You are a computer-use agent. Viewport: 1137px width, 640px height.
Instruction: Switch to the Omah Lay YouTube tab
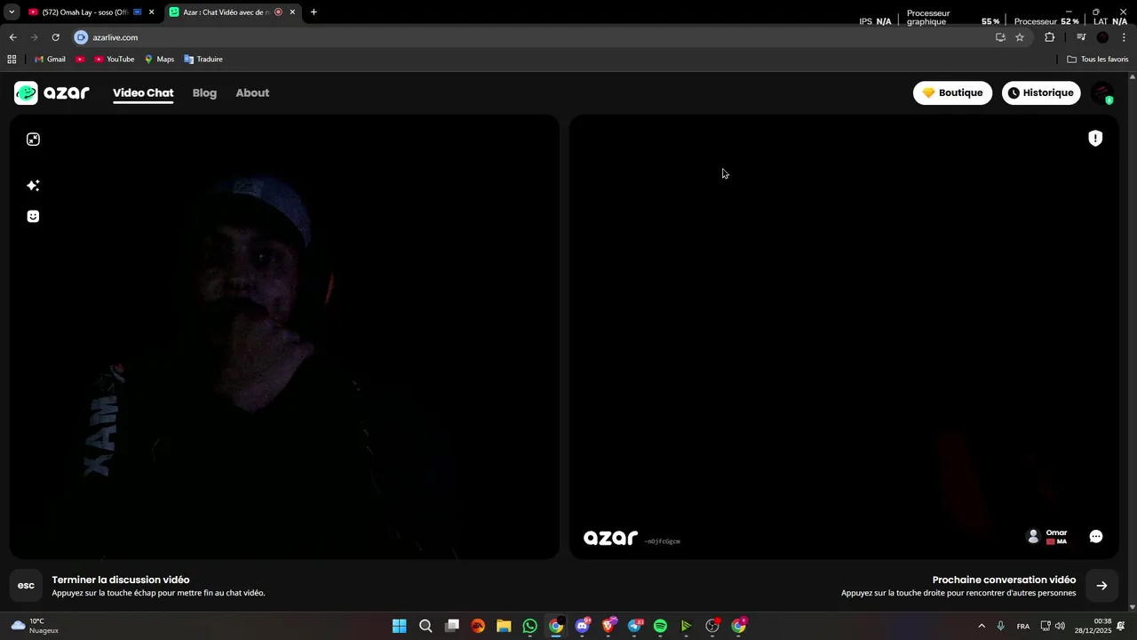point(86,12)
